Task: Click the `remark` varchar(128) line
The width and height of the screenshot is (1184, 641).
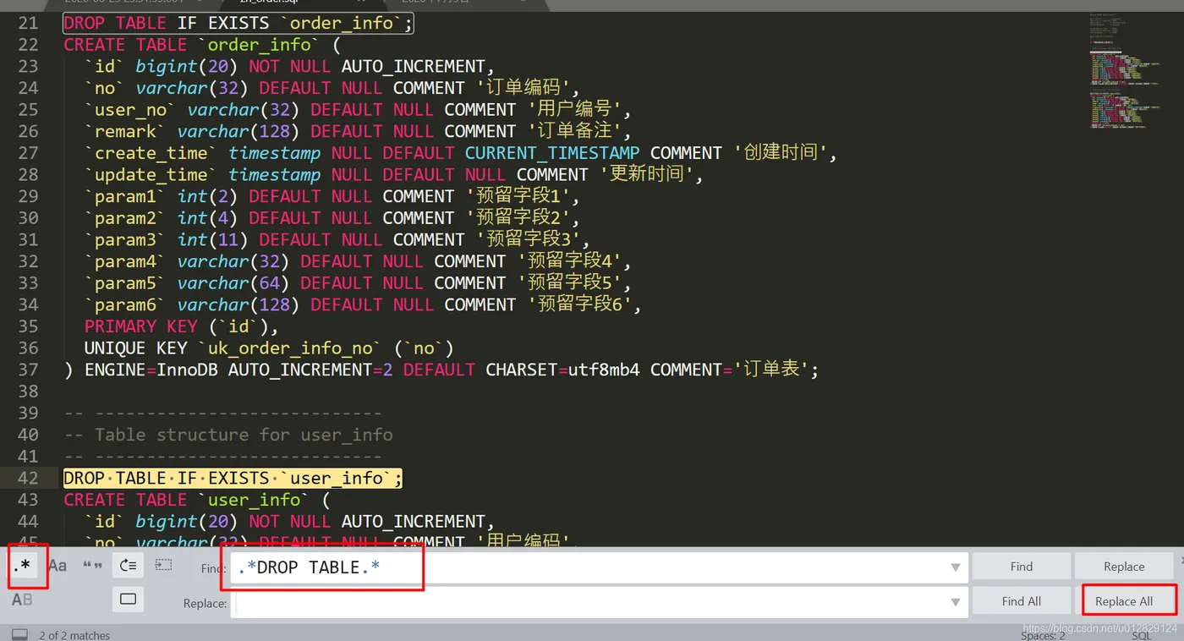Action: coord(358,132)
